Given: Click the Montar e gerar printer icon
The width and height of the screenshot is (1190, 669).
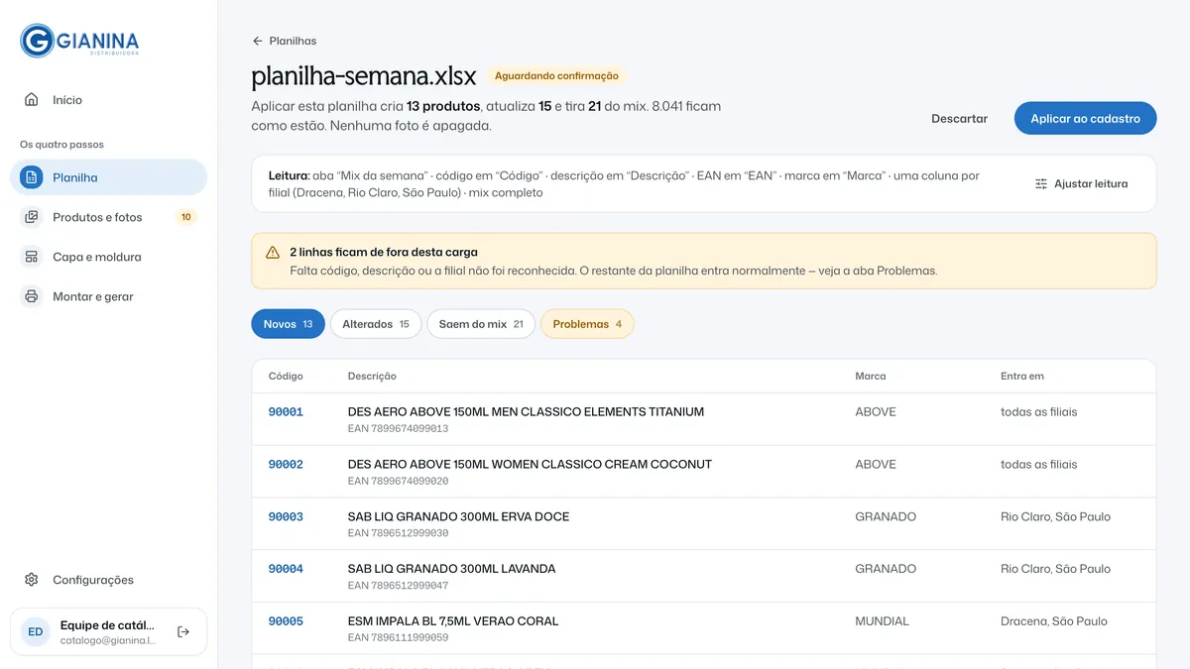Looking at the screenshot, I should click(x=32, y=296).
